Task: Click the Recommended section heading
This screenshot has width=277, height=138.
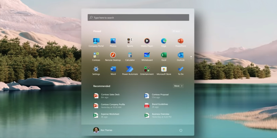Action: tap(102, 86)
